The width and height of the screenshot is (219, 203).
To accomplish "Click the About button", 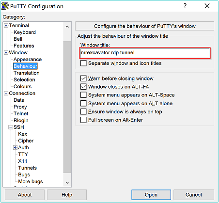I will pyautogui.click(x=25, y=195).
